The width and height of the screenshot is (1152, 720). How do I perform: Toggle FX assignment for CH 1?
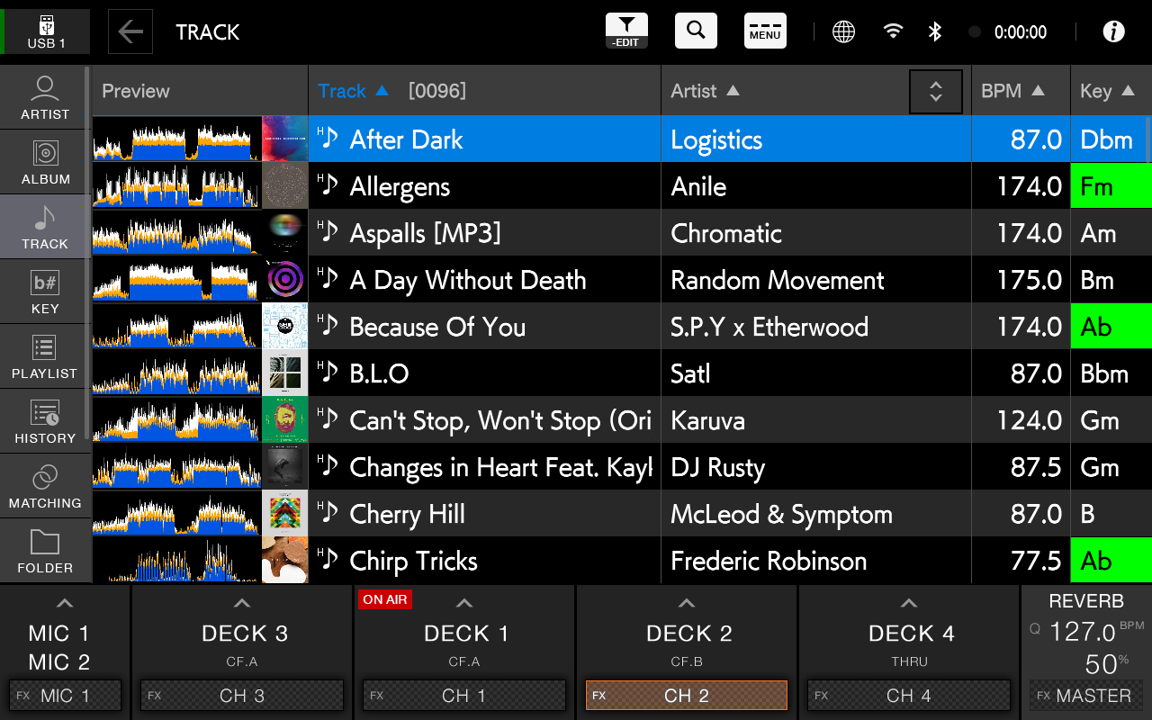coord(464,696)
